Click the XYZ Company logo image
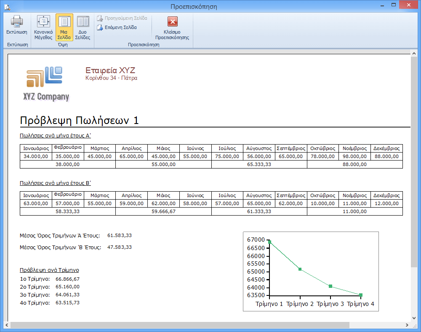This screenshot has height=332, width=421. tap(46, 84)
